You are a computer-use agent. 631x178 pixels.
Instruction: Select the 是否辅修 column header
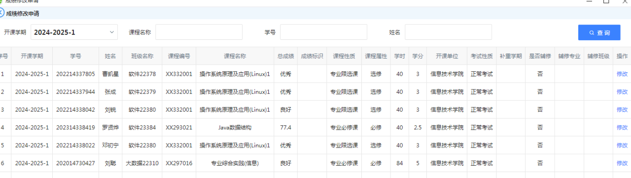(540, 56)
